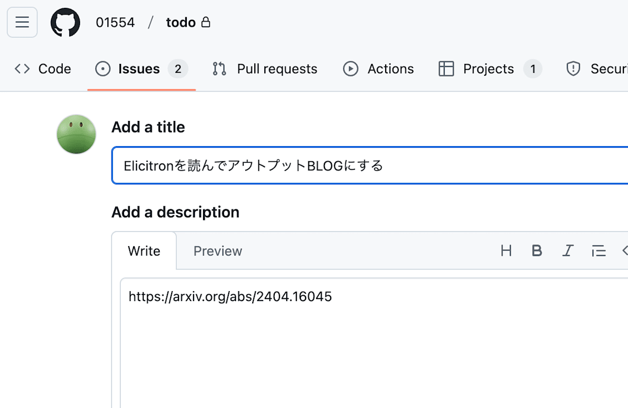Open the Projects tab
This screenshot has height=408, width=628.
click(x=489, y=69)
